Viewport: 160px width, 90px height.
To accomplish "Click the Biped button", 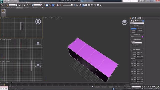I will click(x=134, y=31).
